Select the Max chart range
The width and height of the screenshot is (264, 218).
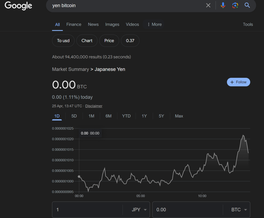(179, 116)
